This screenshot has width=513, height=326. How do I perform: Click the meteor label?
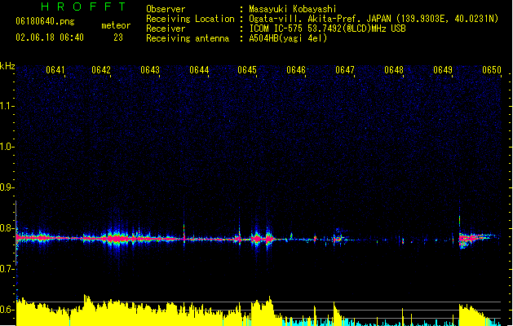[116, 25]
